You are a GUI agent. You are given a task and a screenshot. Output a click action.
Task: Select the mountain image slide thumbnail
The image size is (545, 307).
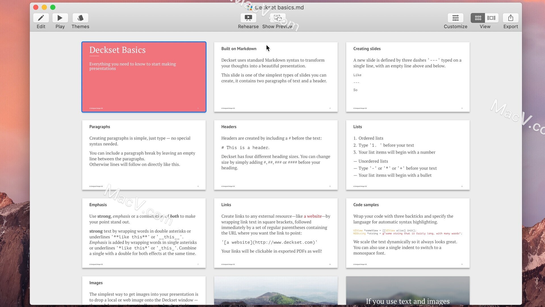(x=275, y=291)
